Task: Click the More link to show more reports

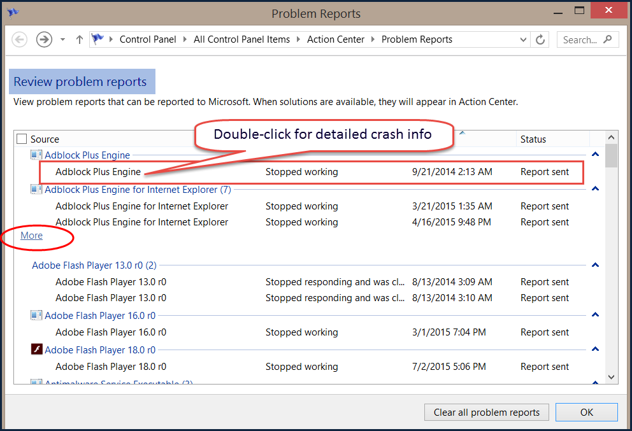Action: 31,236
